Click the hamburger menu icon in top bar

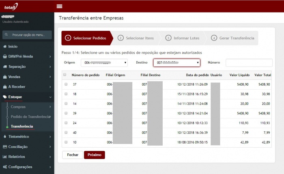[59, 6]
